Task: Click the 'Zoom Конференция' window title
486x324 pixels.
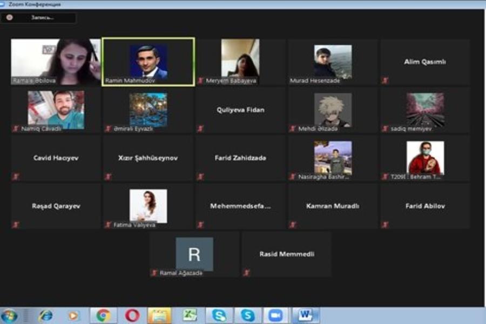Action: click(35, 4)
